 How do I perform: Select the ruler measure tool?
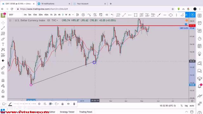pos(3,68)
